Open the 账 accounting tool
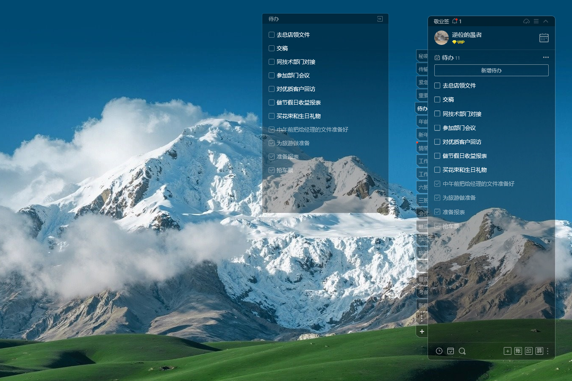The image size is (572, 381). click(518, 351)
